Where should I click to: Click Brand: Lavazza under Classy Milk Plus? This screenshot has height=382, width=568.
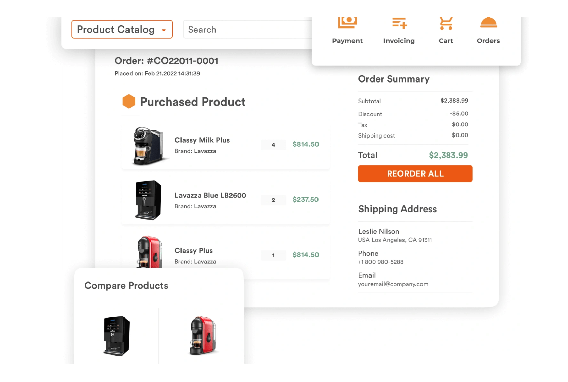coord(195,151)
